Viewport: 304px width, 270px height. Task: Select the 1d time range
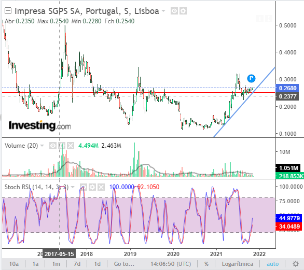(98, 264)
